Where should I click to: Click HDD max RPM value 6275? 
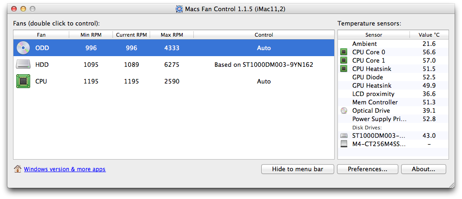coord(172,64)
